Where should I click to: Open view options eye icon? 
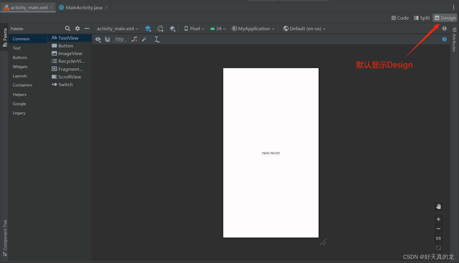tap(98, 39)
